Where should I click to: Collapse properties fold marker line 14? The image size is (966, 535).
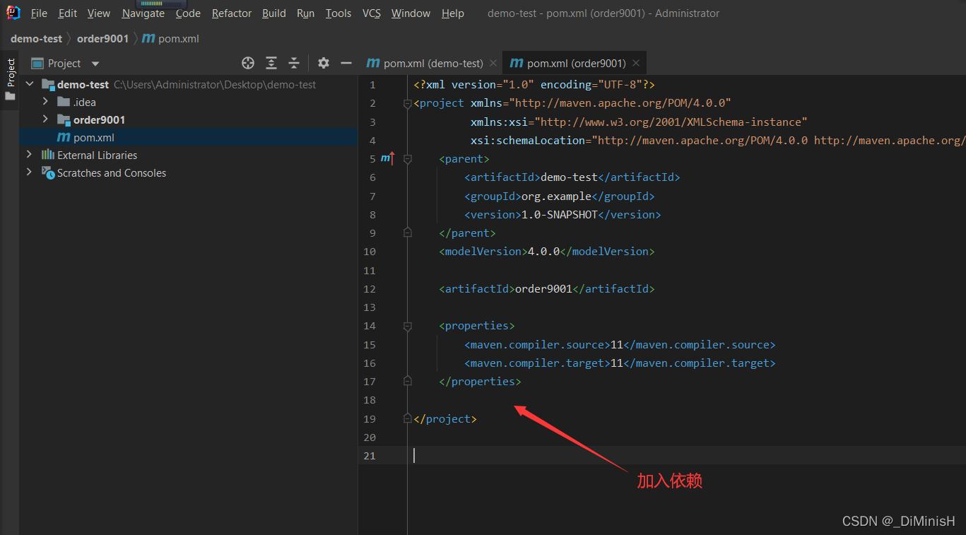click(x=407, y=327)
